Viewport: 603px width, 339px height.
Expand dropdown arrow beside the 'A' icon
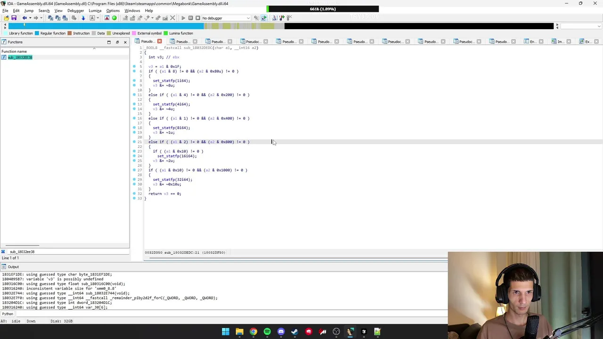coord(98,18)
